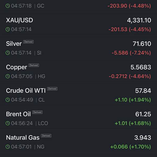Click the Silver price 71.610
Screen dimensions: 157x157
(141, 44)
